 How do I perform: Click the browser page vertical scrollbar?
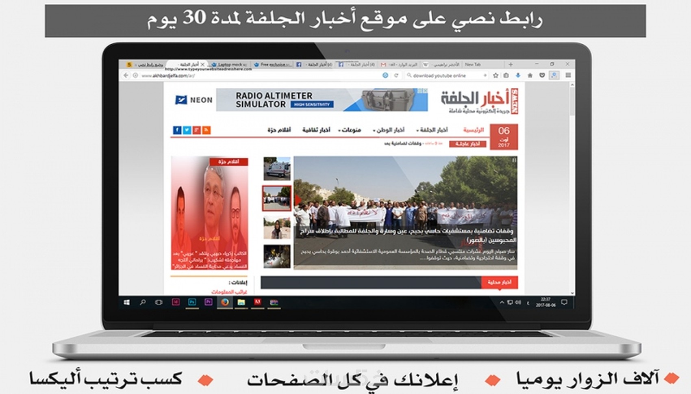tap(572, 188)
